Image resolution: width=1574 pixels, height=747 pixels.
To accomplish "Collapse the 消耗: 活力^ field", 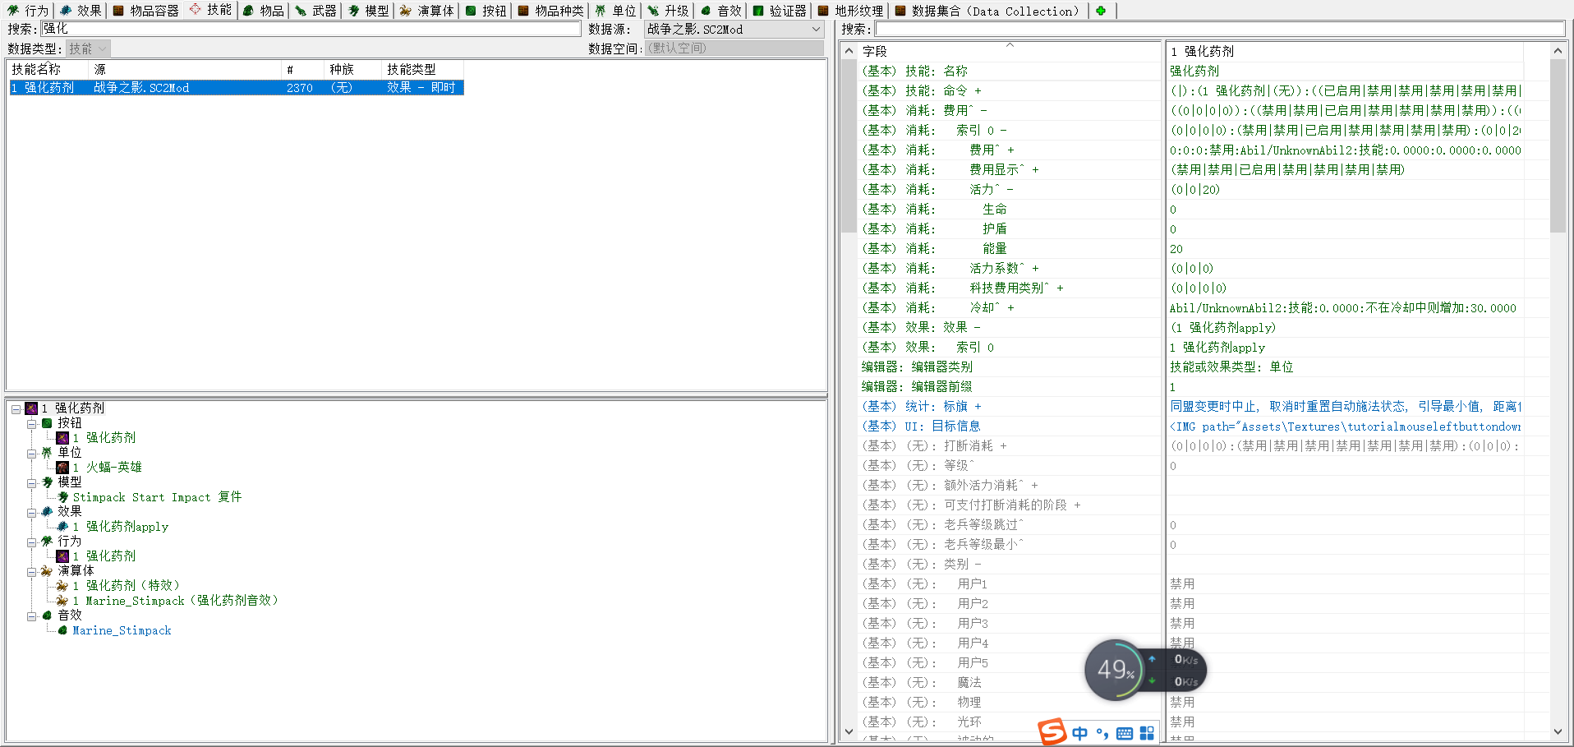I will [1010, 189].
